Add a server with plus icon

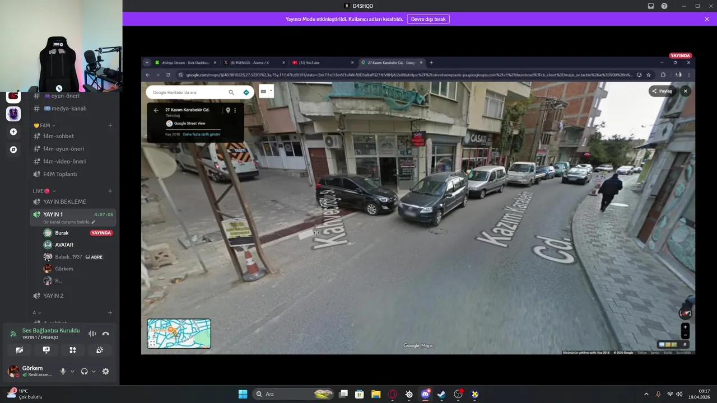point(13,132)
